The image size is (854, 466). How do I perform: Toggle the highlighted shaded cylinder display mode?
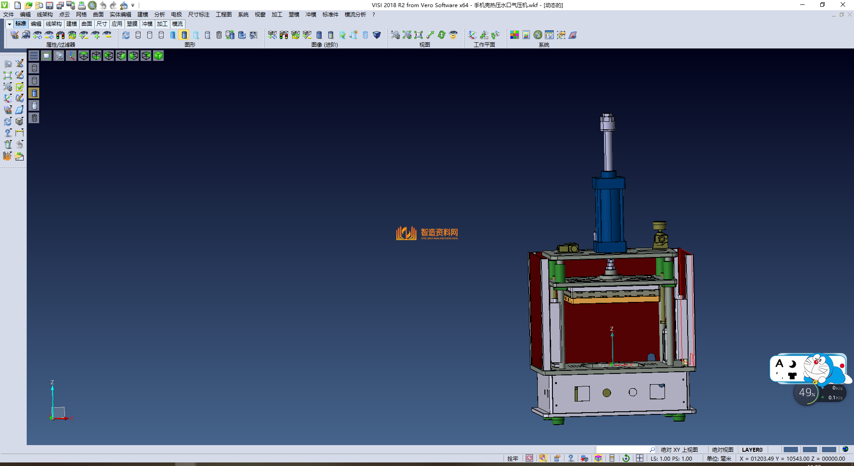point(184,35)
